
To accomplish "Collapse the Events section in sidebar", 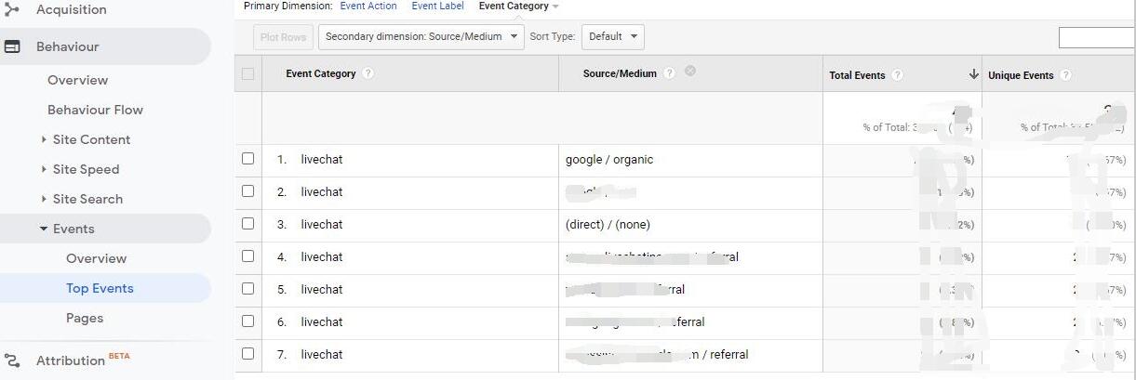I will point(44,229).
